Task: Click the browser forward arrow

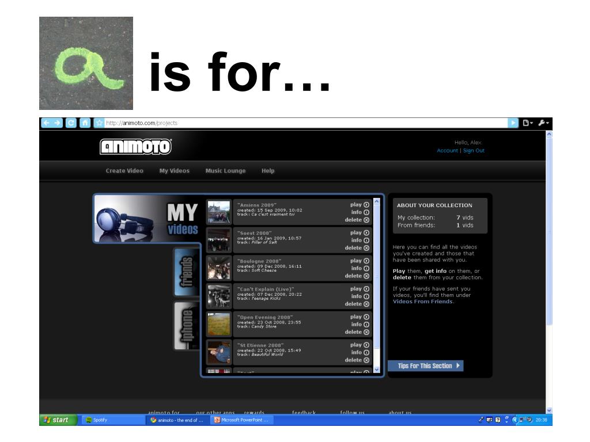Action: (57, 123)
